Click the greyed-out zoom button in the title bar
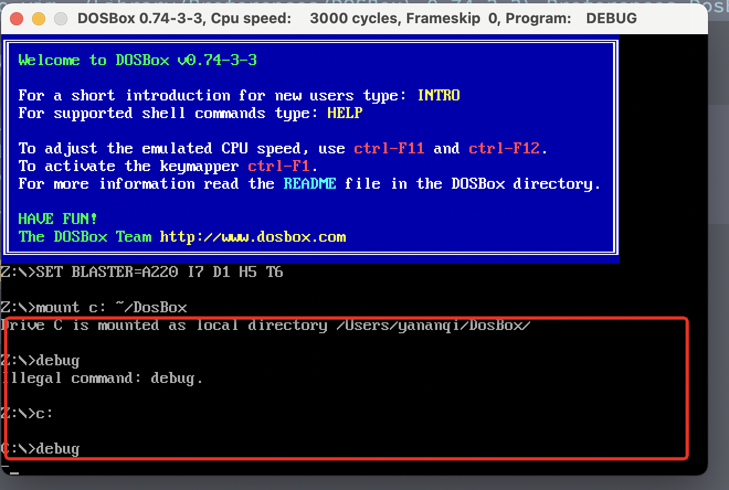The image size is (729, 490). click(61, 19)
